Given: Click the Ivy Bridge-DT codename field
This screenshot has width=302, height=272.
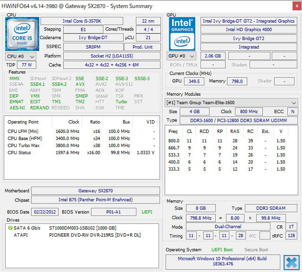Looking at the screenshot, I should 93,38.
